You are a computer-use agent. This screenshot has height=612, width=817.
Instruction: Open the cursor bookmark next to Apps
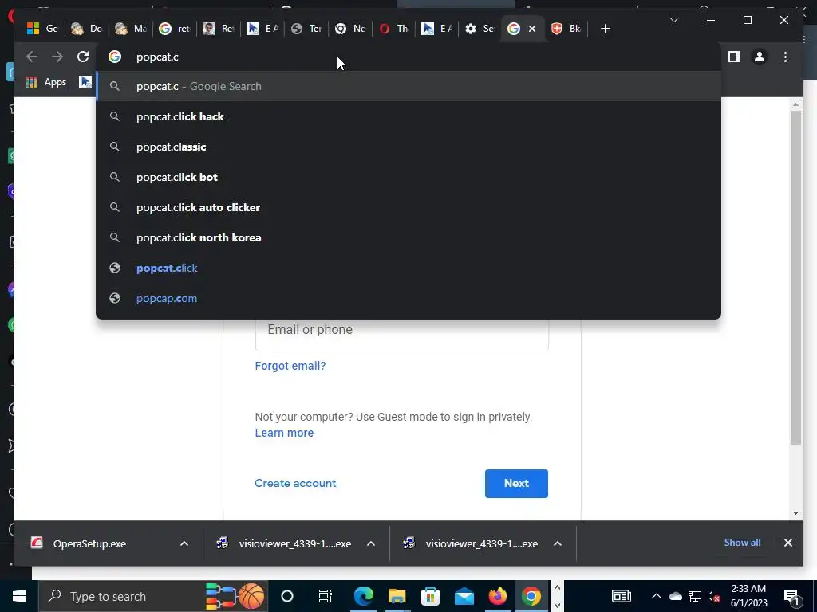point(85,82)
